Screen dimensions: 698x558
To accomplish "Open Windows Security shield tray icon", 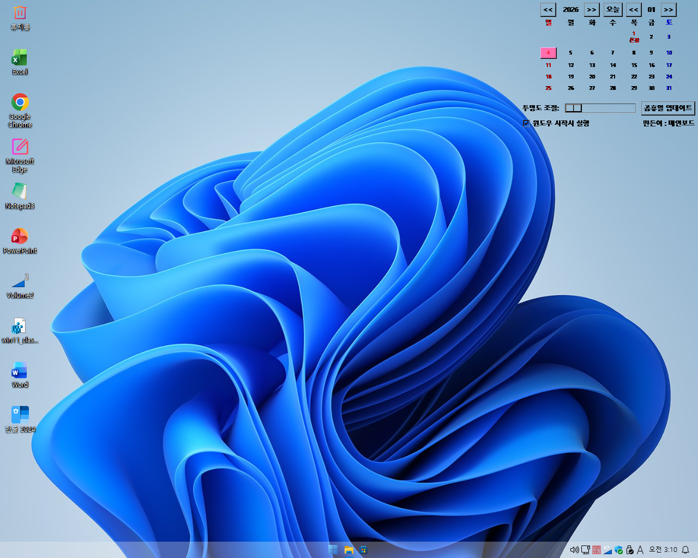I will (619, 550).
